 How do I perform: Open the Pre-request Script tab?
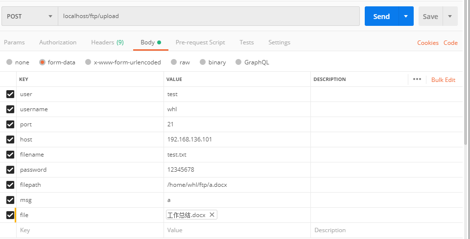(x=200, y=42)
